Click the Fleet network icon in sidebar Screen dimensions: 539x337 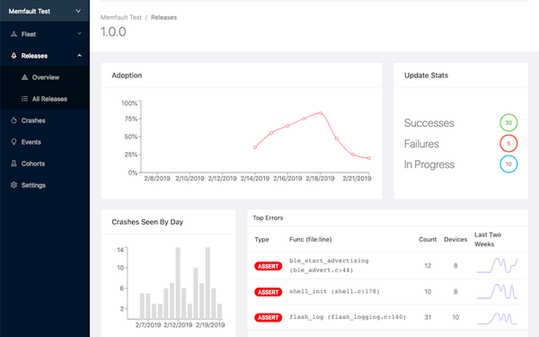[x=13, y=34]
